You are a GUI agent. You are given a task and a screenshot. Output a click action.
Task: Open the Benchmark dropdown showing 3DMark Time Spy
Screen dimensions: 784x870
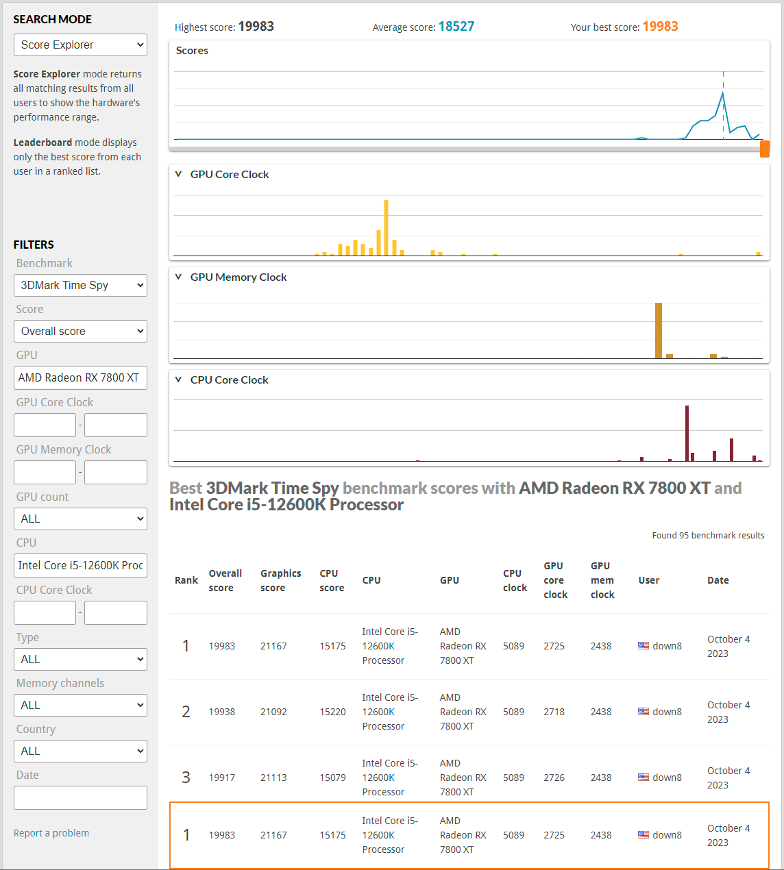click(x=80, y=286)
